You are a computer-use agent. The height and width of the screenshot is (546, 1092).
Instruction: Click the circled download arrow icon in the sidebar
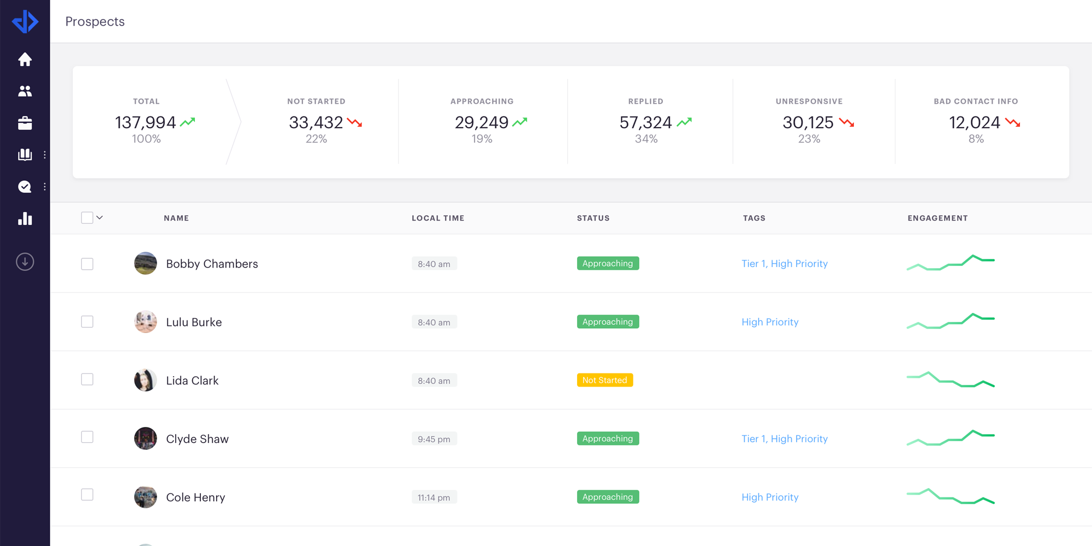pos(25,262)
